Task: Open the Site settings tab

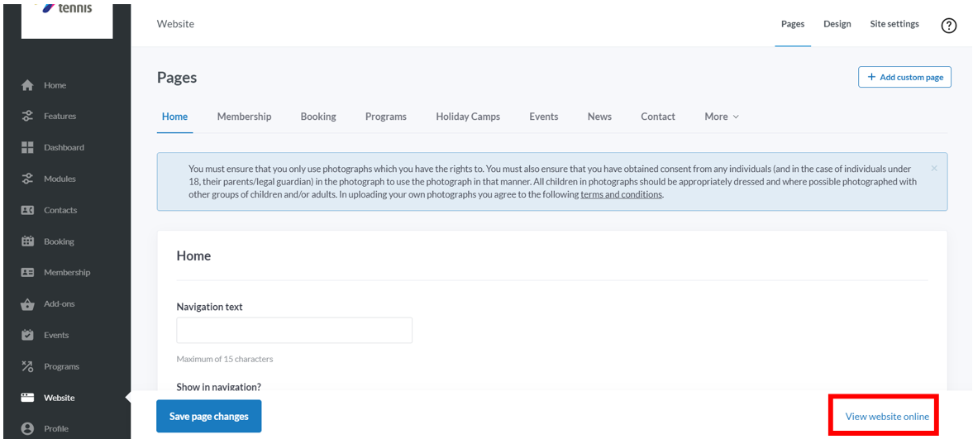Action: coord(894,24)
